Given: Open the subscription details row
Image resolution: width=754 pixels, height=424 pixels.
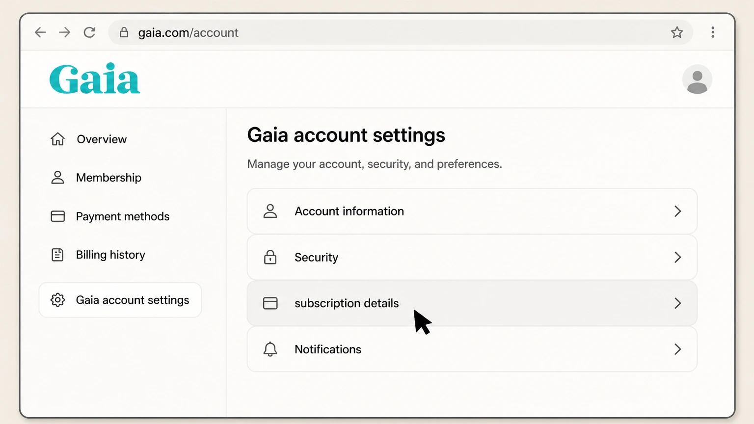Looking at the screenshot, I should click(472, 303).
